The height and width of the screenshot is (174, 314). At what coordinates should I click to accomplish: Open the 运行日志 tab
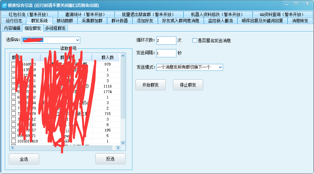(x=14, y=21)
